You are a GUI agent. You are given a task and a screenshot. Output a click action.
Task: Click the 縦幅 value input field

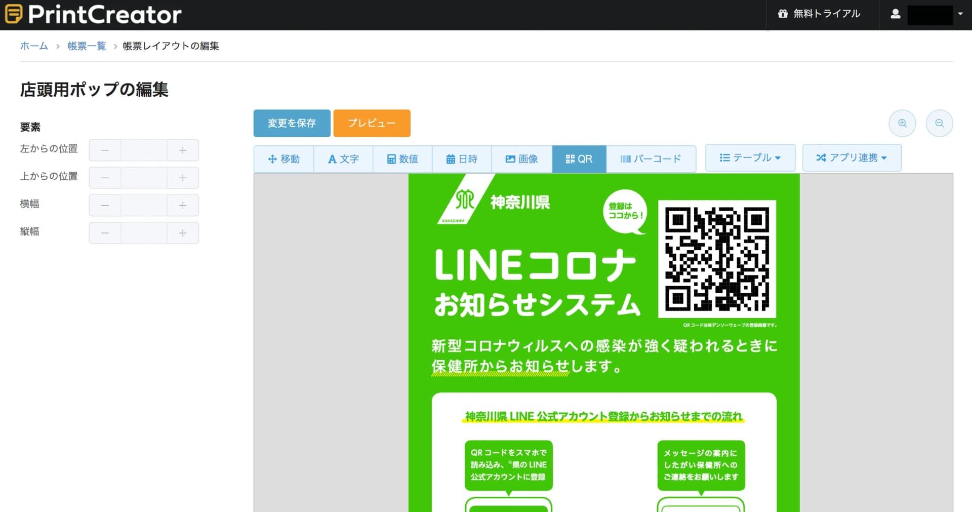(144, 233)
